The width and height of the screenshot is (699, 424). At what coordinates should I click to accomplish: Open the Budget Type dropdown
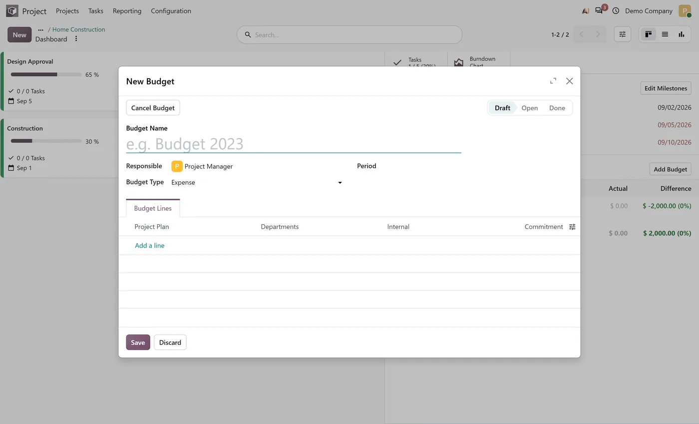257,182
